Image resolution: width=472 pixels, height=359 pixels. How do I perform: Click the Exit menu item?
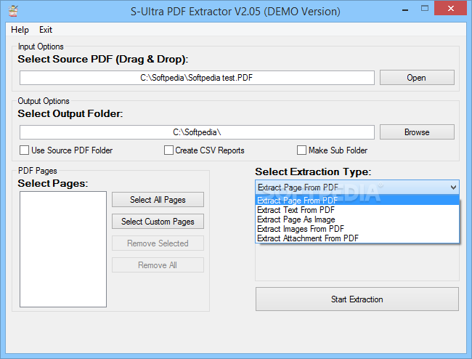tap(46, 30)
